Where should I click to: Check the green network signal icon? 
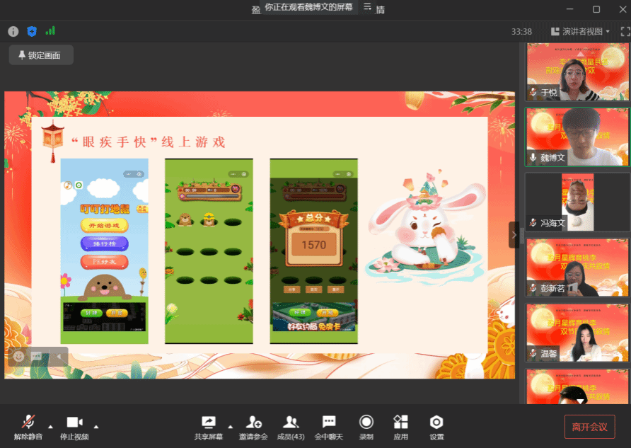pyautogui.click(x=50, y=31)
